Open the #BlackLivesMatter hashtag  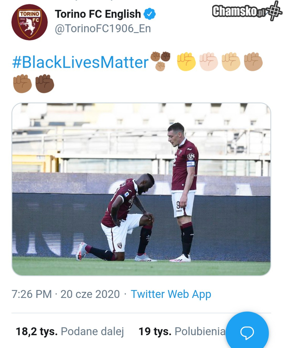tap(80, 62)
